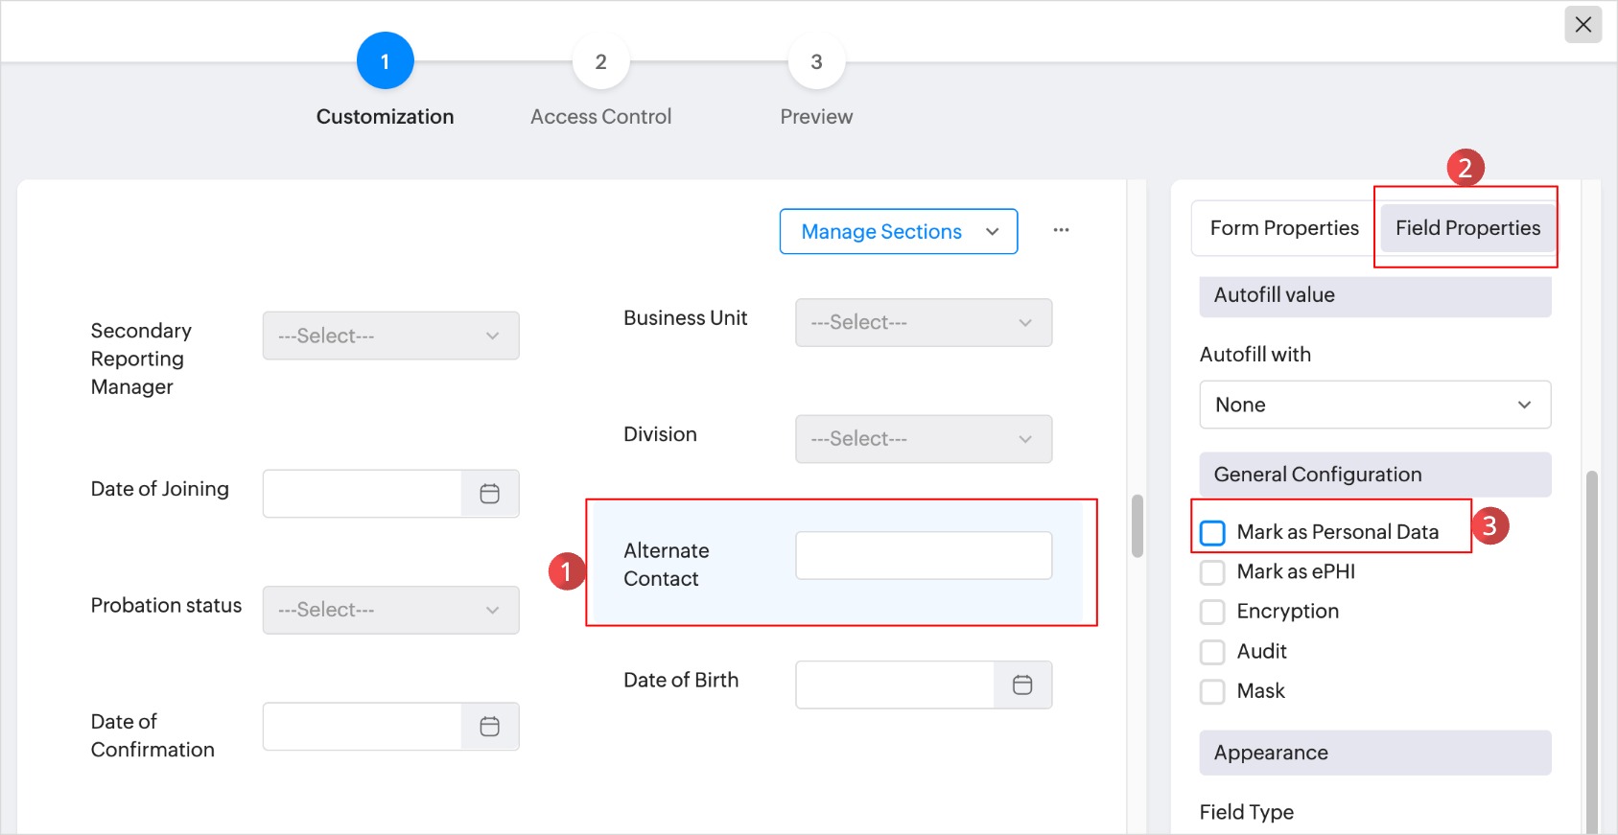1618x835 pixels.
Task: Go to step 2 Access Control circle
Action: point(600,61)
